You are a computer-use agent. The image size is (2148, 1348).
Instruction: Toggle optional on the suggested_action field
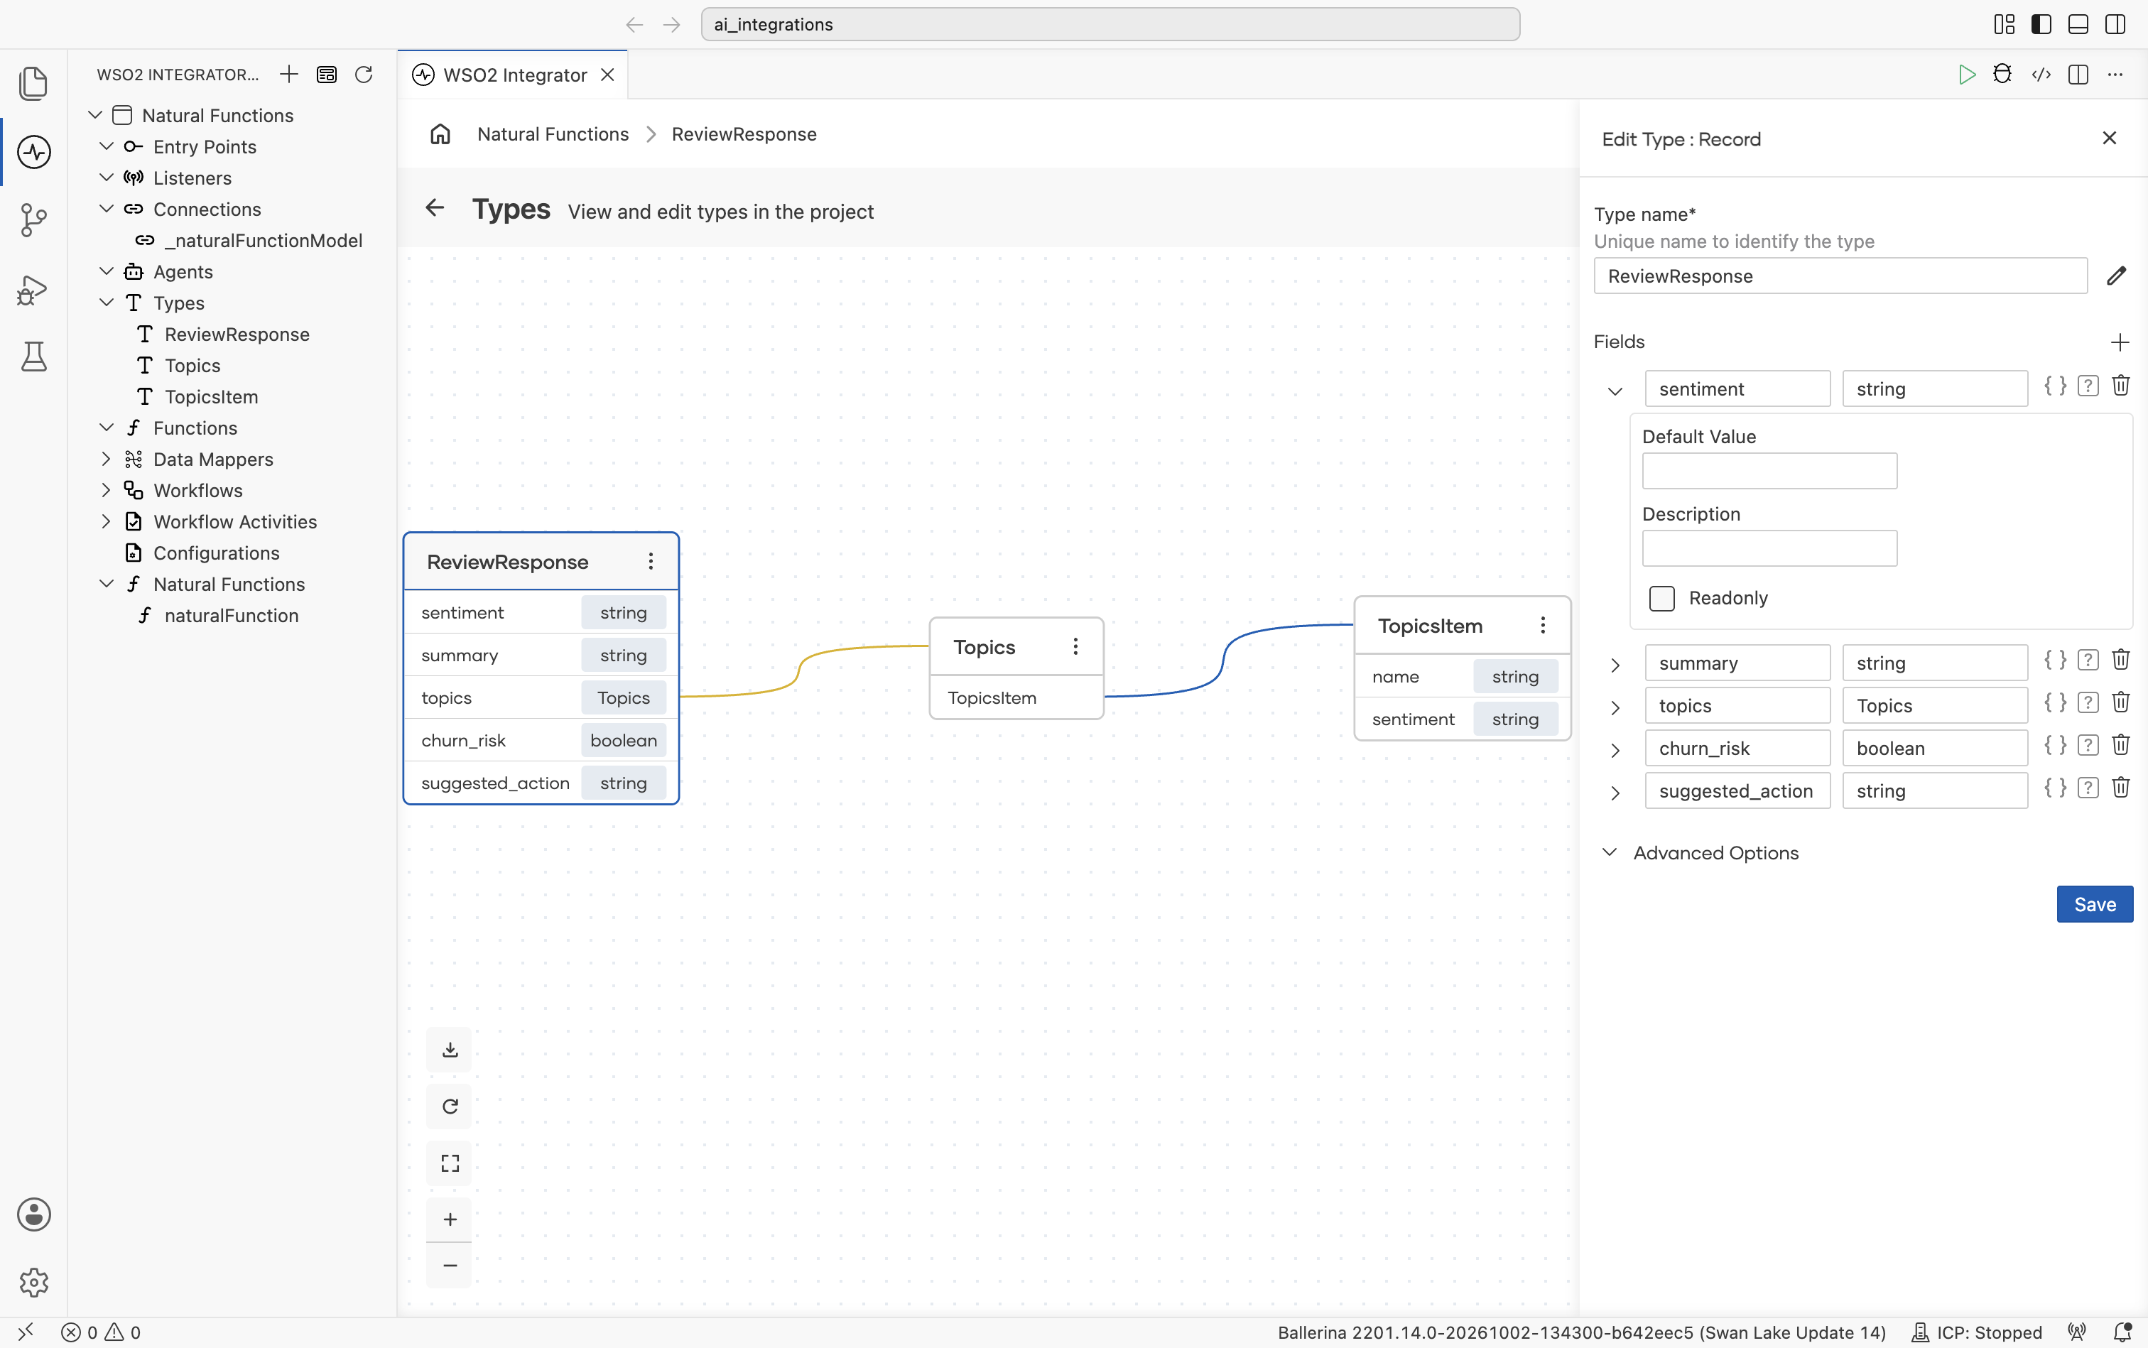click(2088, 788)
